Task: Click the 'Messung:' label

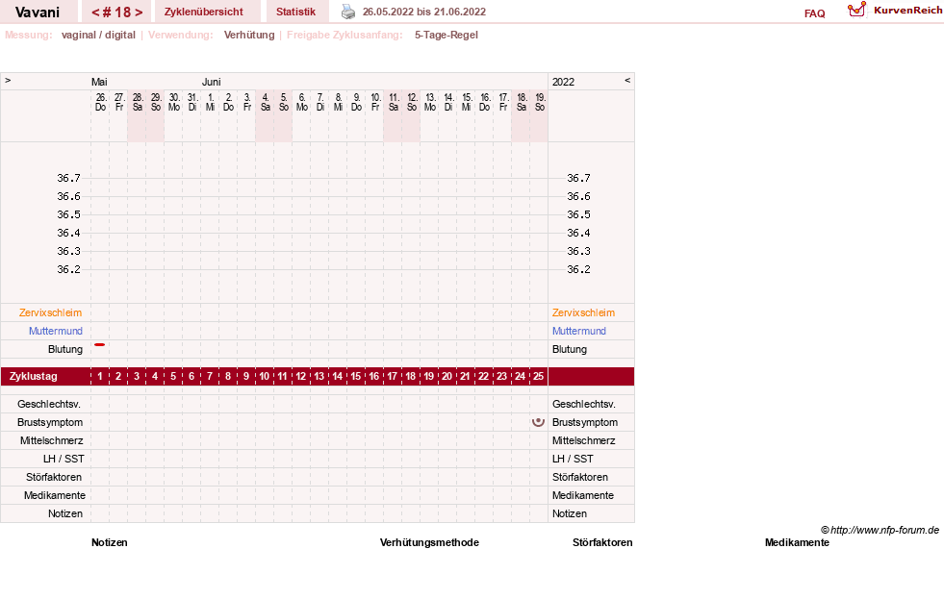Action: coord(28,35)
